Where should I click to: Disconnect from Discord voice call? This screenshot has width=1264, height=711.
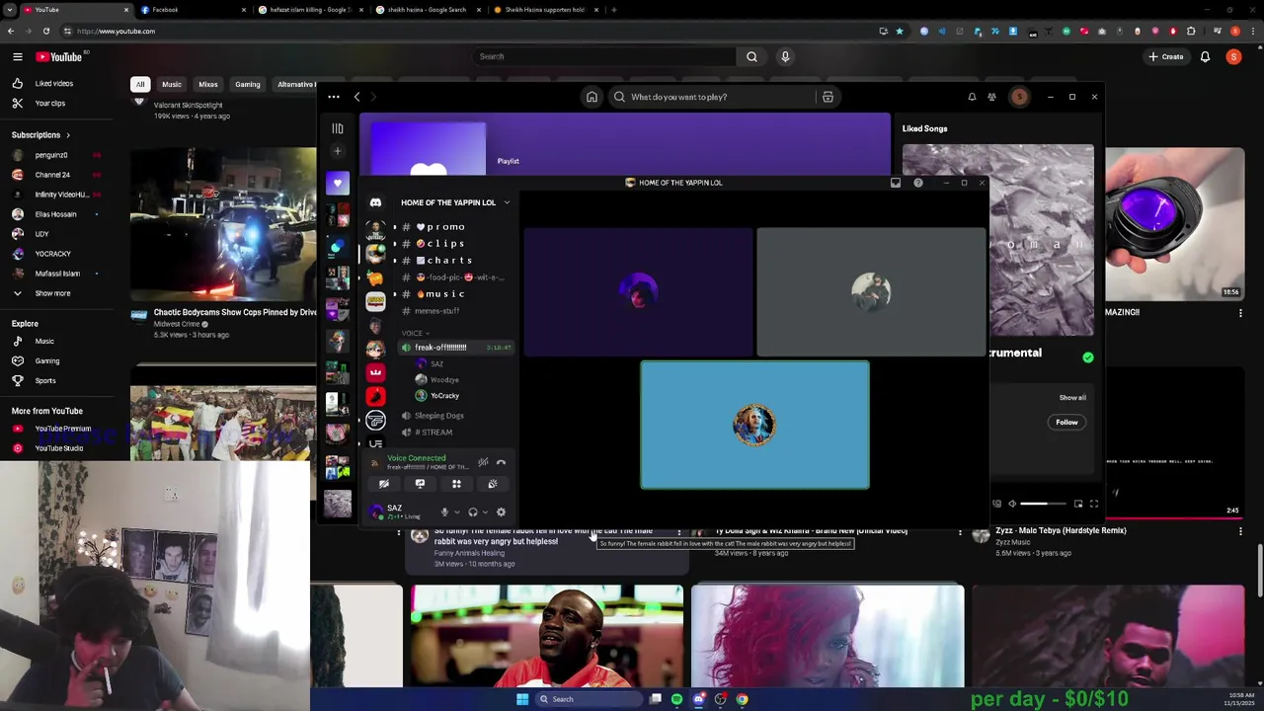point(501,462)
